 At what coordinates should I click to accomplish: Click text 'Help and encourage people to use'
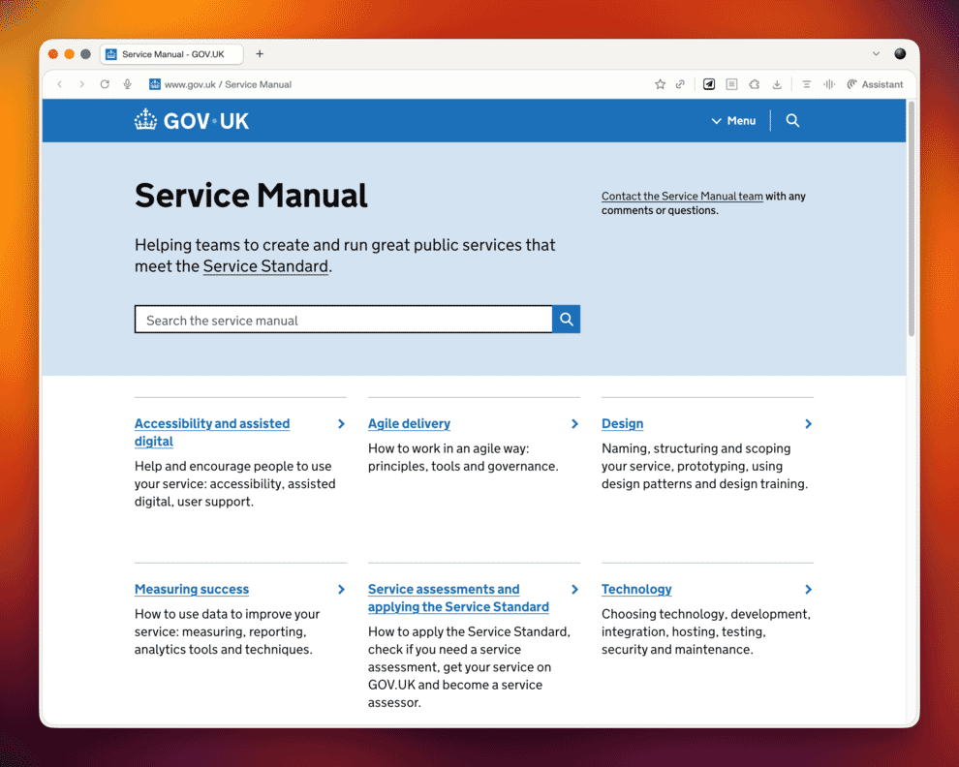[x=233, y=466]
